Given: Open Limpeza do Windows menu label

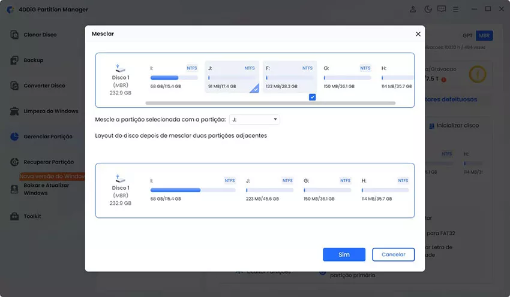Looking at the screenshot, I should pyautogui.click(x=51, y=111).
